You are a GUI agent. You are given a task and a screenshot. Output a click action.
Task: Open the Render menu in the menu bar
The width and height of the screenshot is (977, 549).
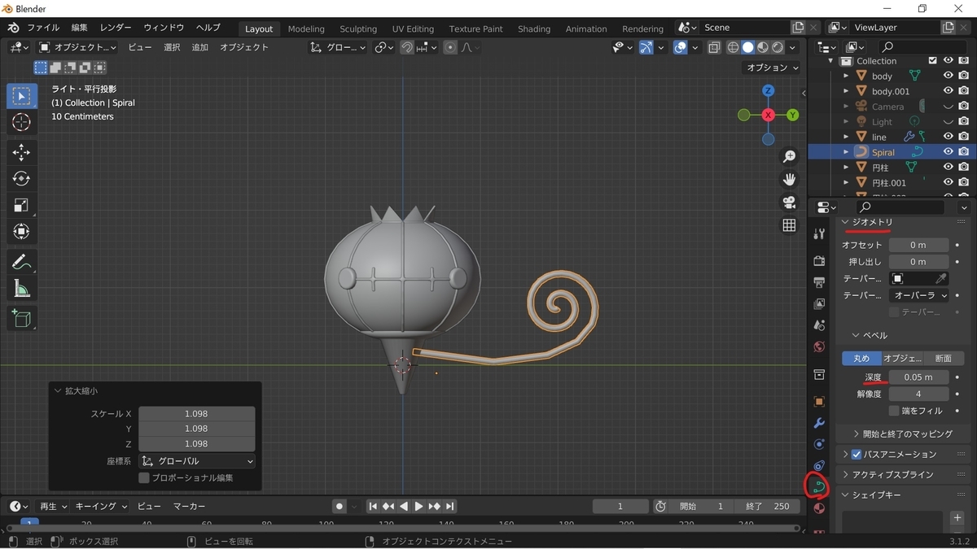(116, 28)
